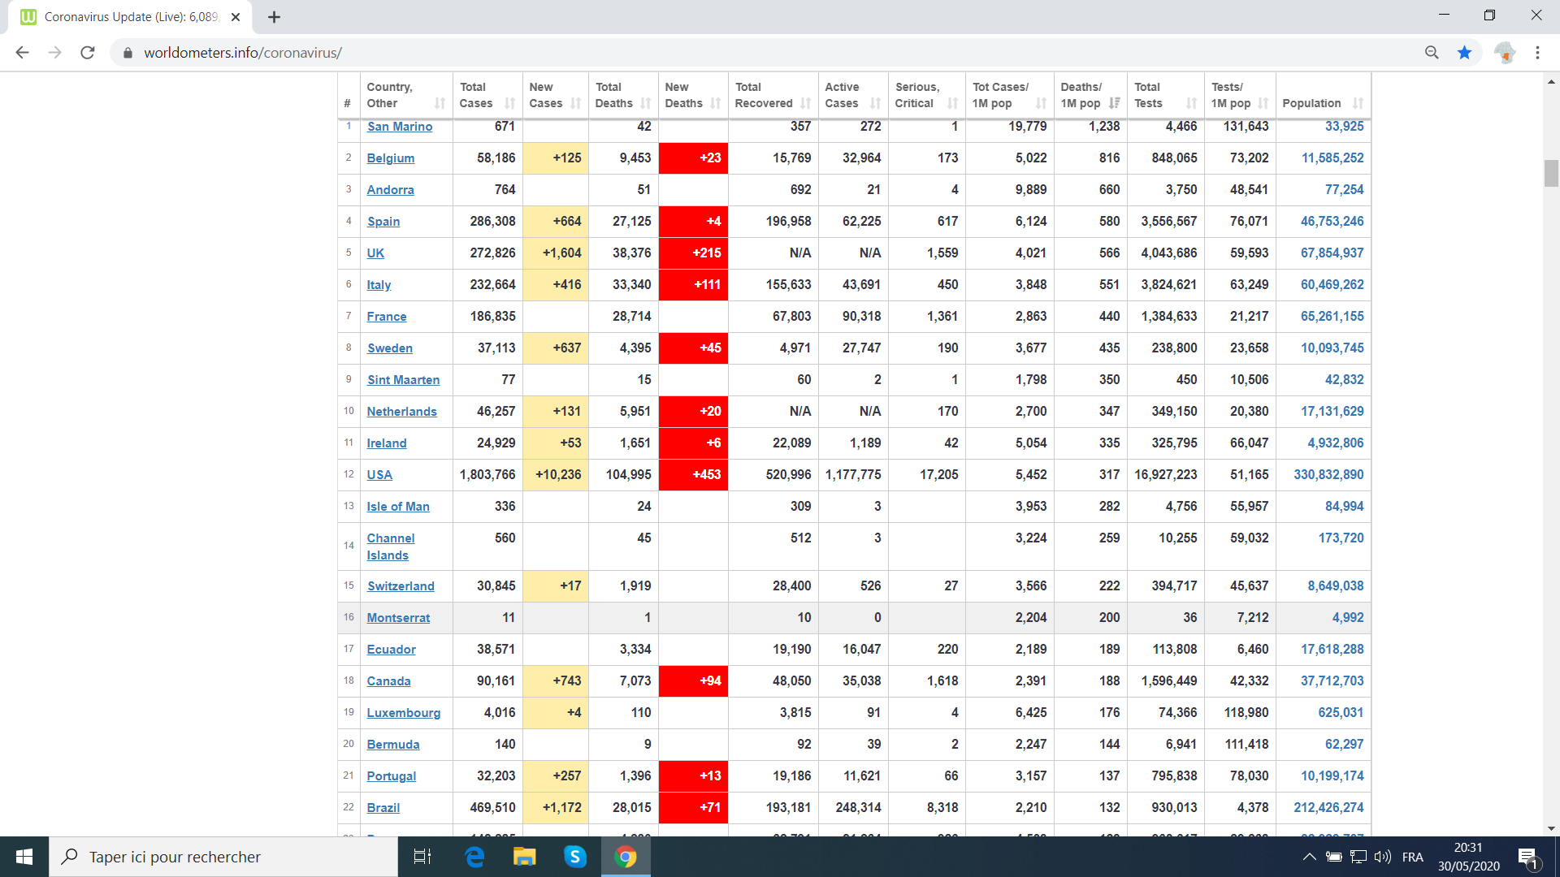
Task: Open Windows Task View
Action: [x=422, y=857]
